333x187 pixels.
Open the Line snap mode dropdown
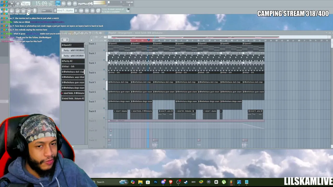coord(46,10)
